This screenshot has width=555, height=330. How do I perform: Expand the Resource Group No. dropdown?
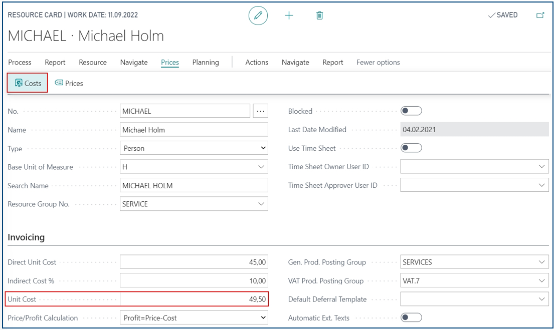point(261,204)
